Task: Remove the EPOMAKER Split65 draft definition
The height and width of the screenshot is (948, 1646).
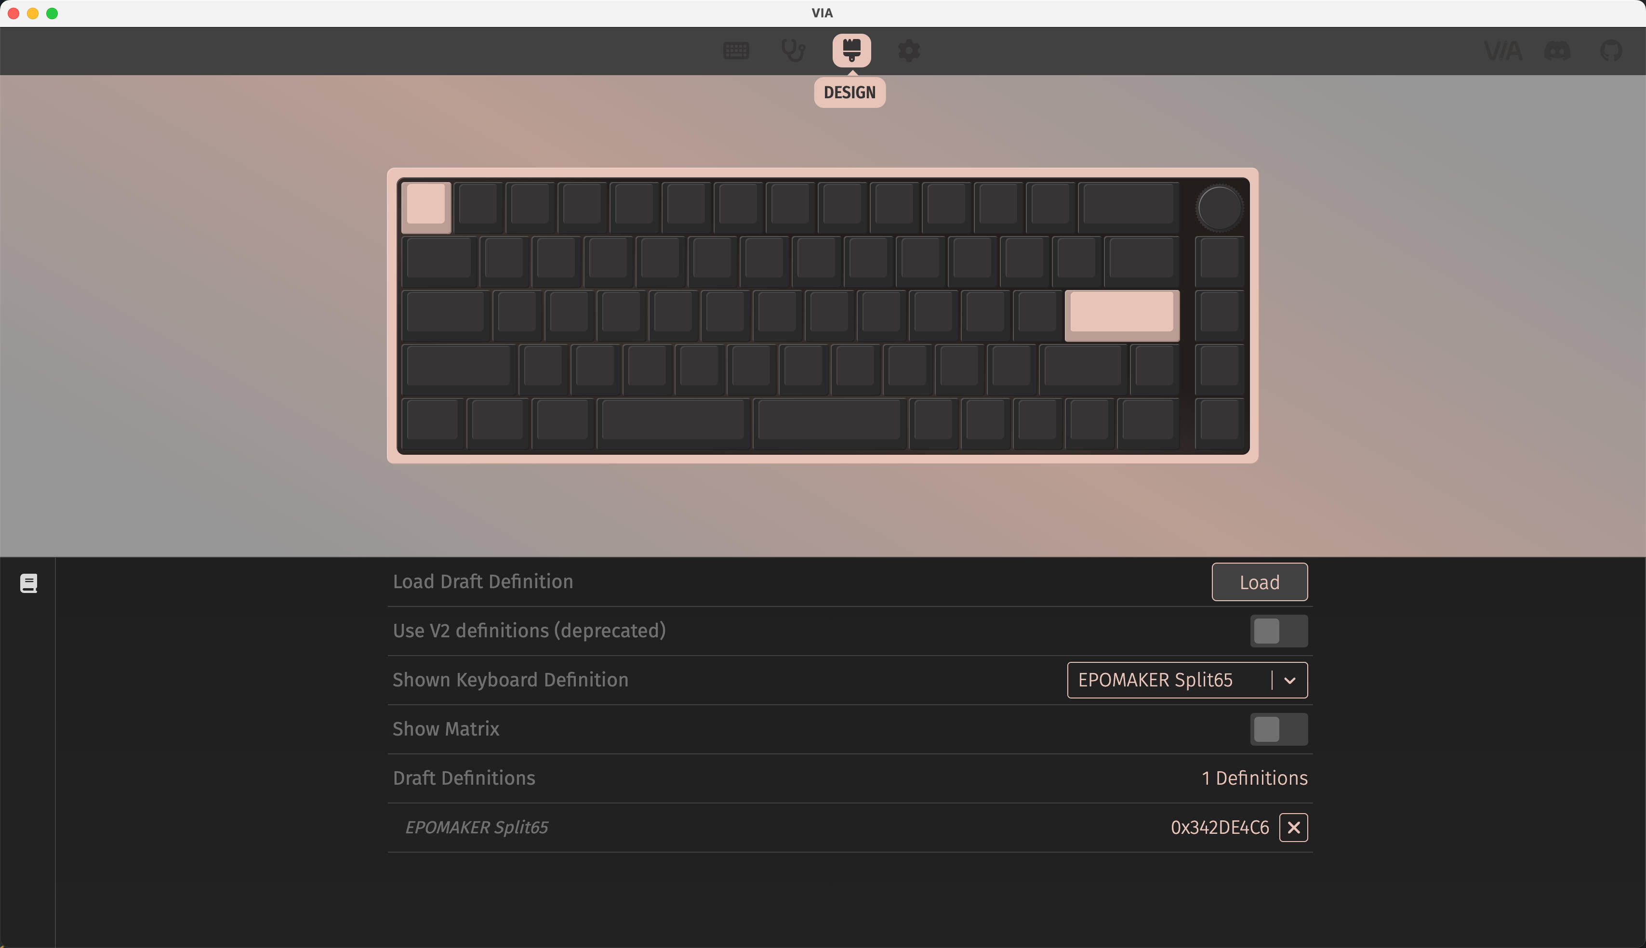Action: 1293,828
